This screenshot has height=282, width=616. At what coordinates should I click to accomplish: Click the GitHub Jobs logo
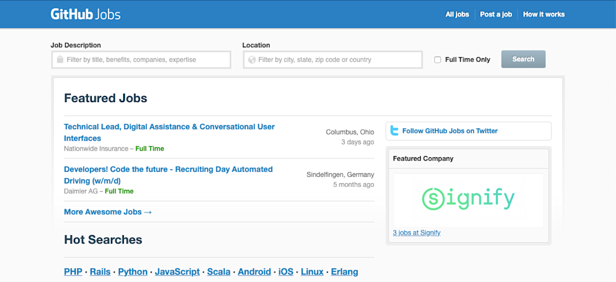(85, 15)
